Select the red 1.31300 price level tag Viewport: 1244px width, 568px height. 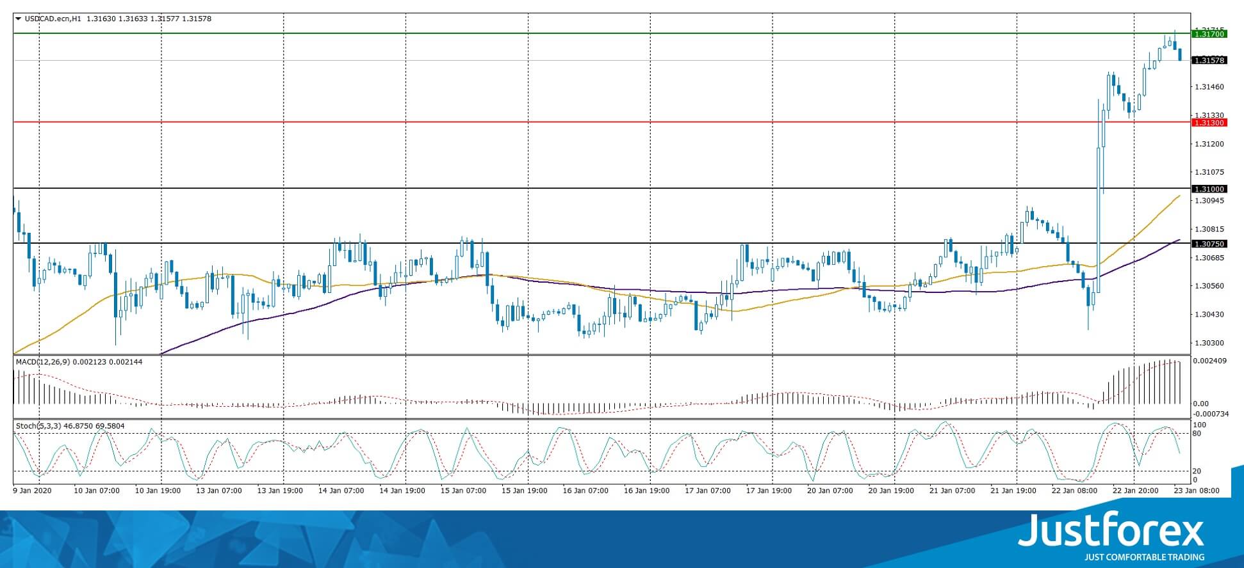tap(1209, 122)
